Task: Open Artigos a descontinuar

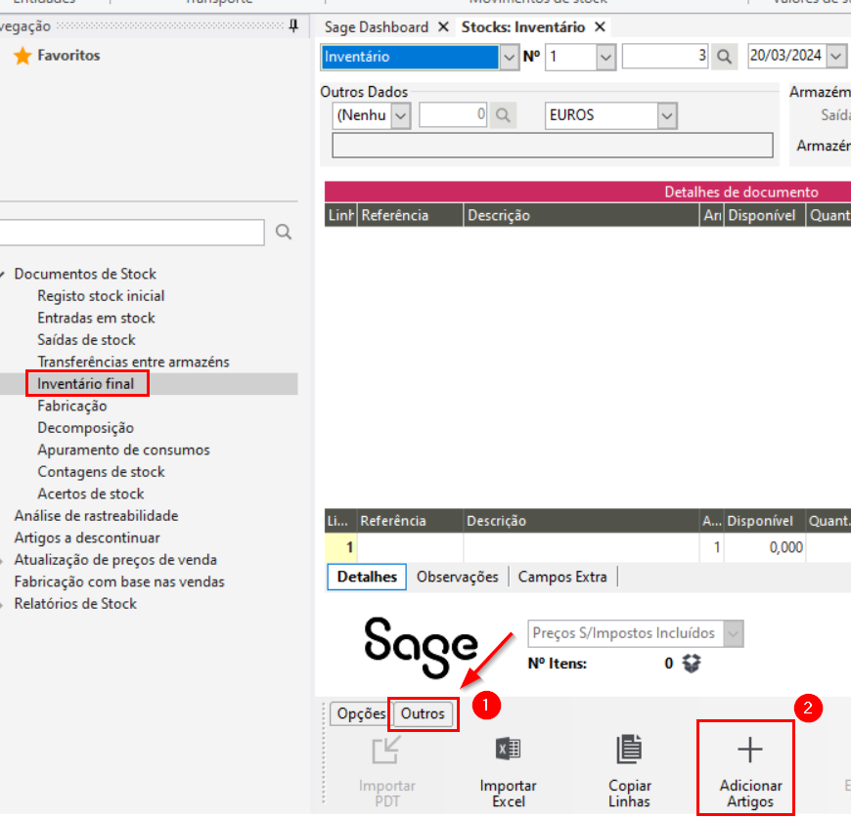Action: click(x=87, y=538)
